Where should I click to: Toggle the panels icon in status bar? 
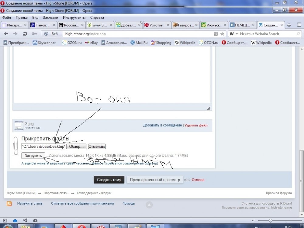tap(5, 220)
